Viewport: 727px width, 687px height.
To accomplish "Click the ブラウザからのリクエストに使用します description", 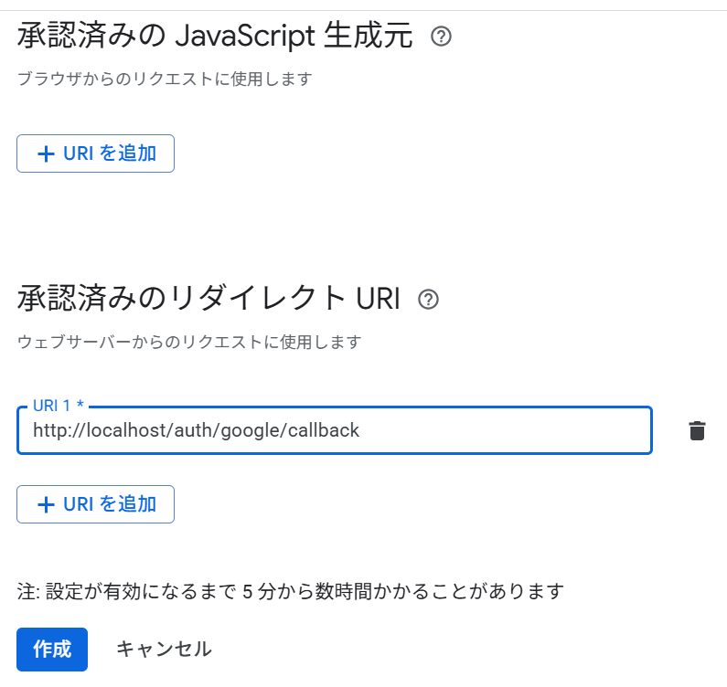I will click(x=165, y=79).
